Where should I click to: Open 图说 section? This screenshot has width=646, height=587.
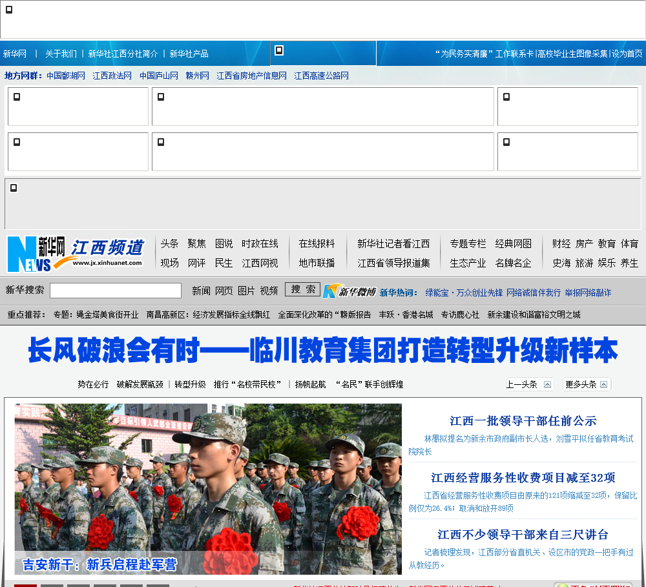[x=224, y=243]
